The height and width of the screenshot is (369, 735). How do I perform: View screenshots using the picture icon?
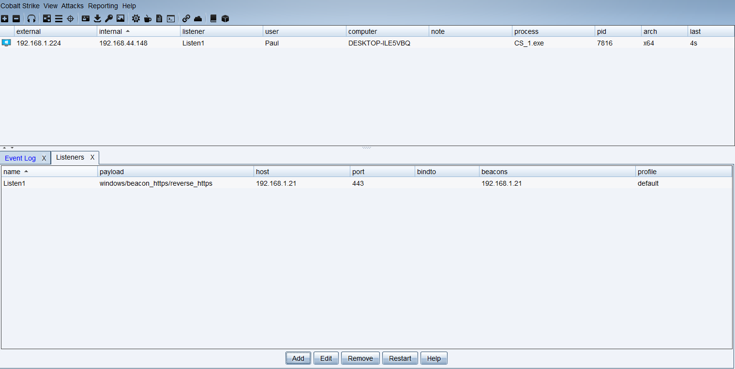(120, 18)
